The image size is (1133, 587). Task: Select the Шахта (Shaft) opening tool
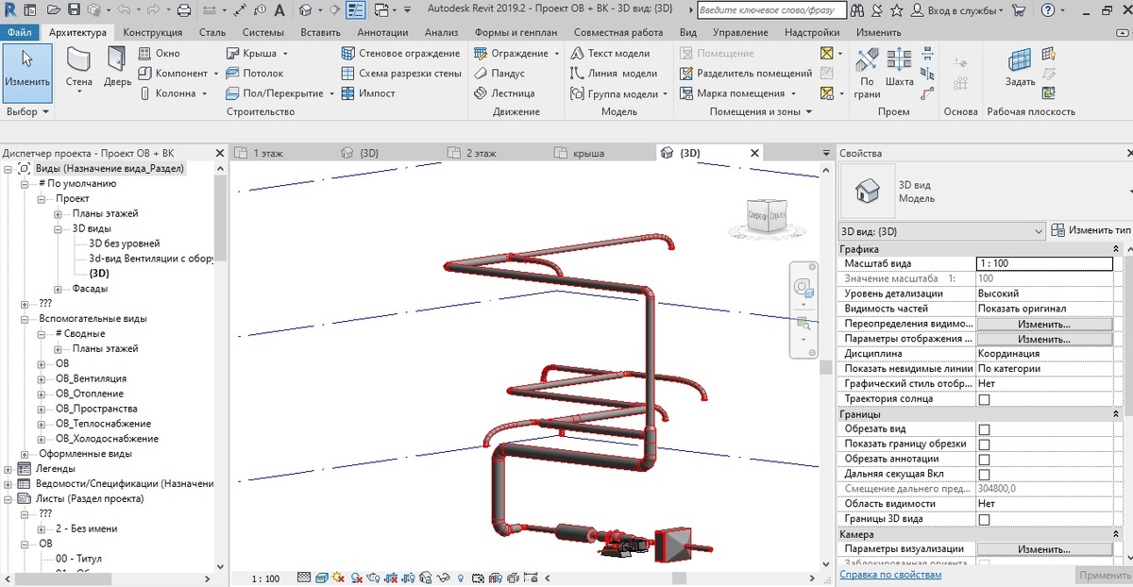pyautogui.click(x=900, y=68)
